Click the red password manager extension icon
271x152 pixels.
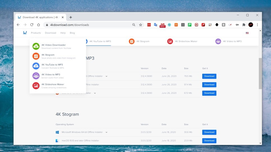point(149,25)
